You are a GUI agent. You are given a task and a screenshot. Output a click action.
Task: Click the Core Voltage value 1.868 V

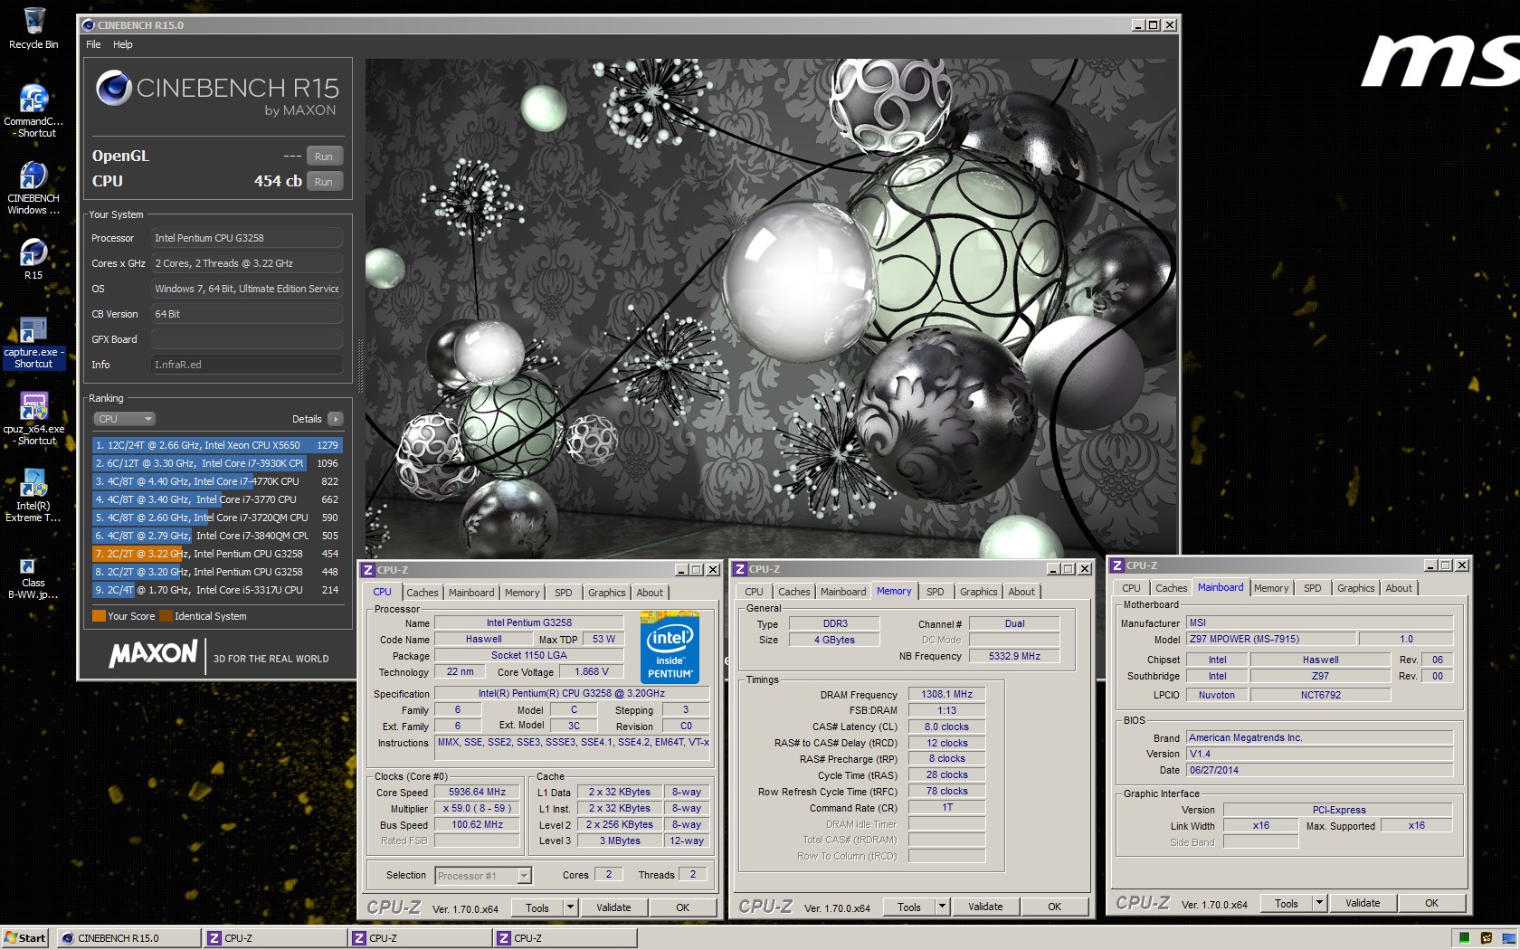(x=592, y=671)
